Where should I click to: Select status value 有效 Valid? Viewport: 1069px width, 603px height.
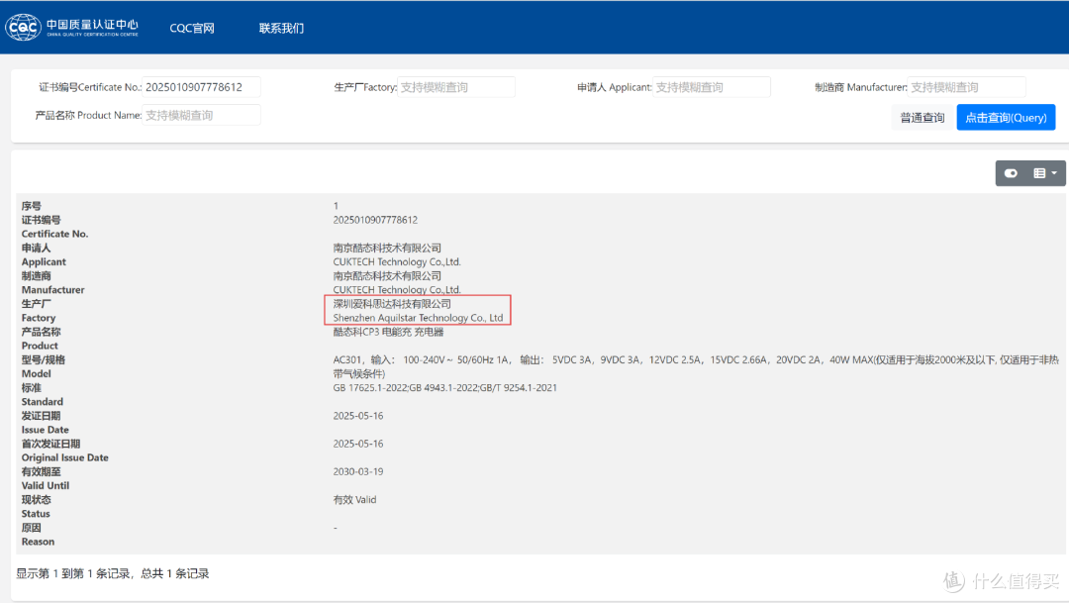click(354, 499)
